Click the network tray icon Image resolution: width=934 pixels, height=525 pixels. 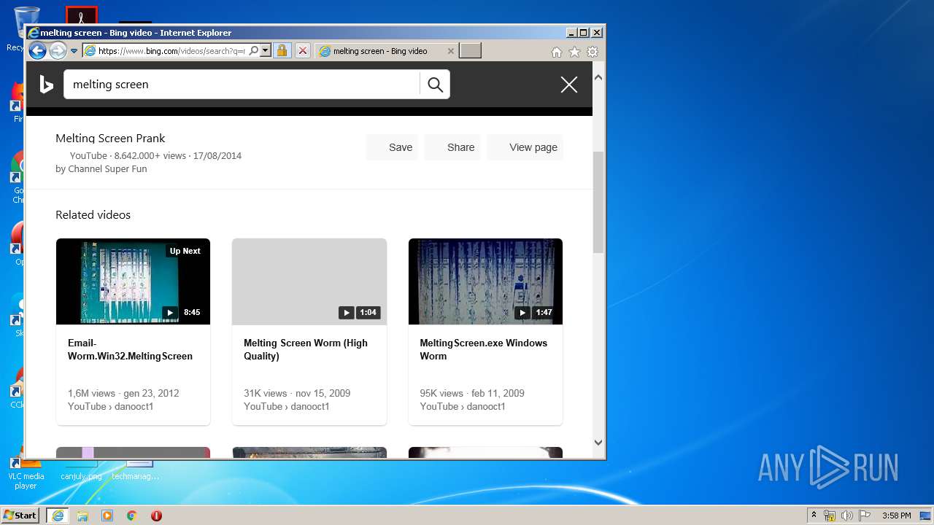pyautogui.click(x=830, y=516)
